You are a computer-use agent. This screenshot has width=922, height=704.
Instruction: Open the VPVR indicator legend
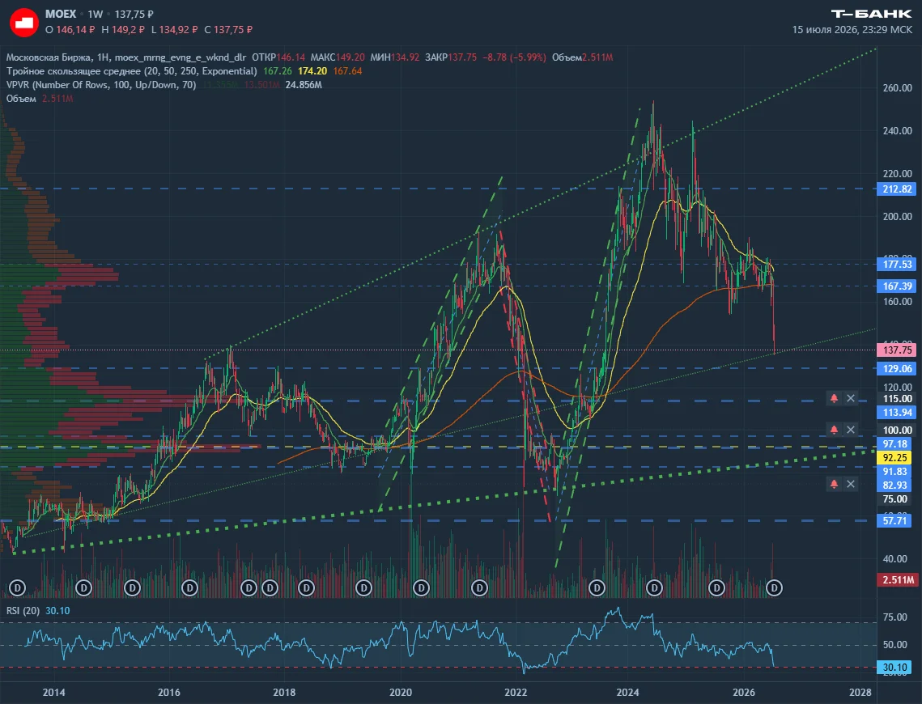click(101, 85)
